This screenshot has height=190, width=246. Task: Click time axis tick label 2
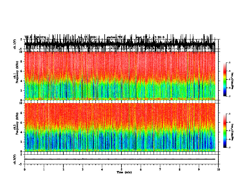(x=63, y=170)
